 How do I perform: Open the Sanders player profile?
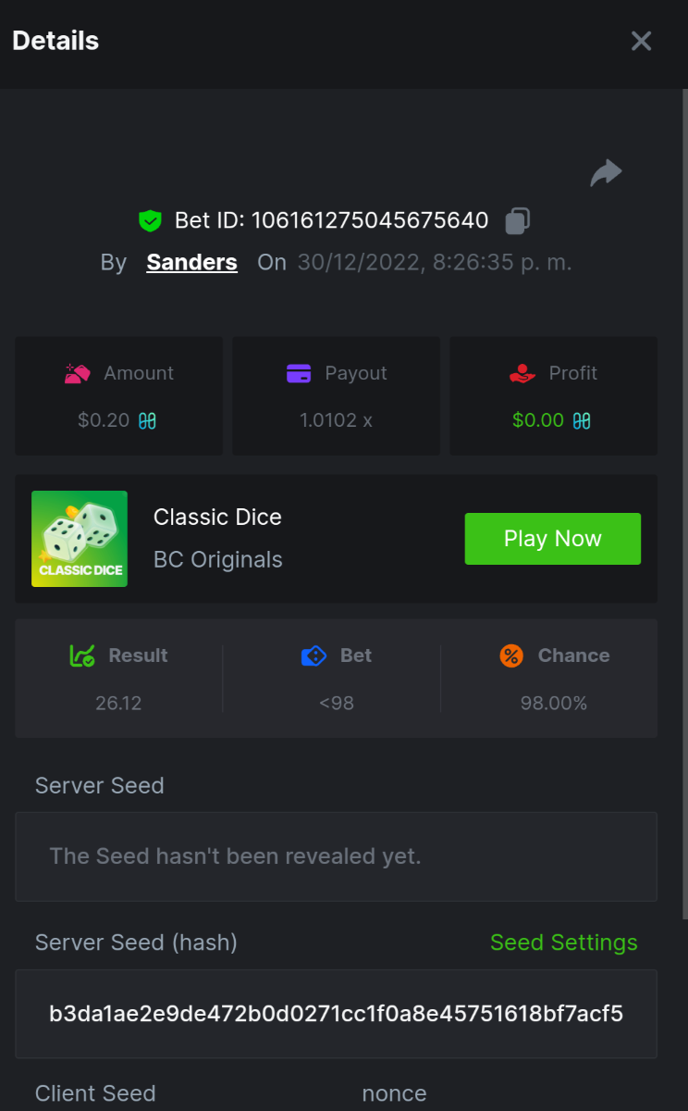tap(191, 263)
